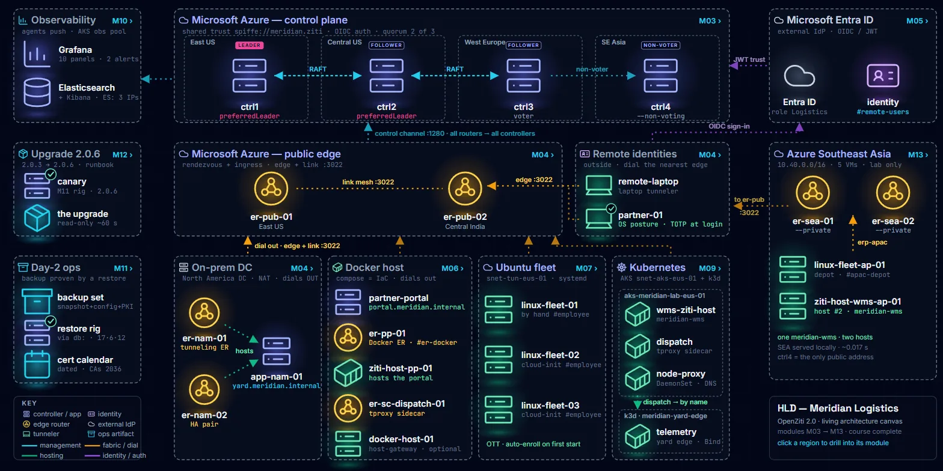
Task: Click the "#remote-users" tag under identity
Action: [x=883, y=112]
